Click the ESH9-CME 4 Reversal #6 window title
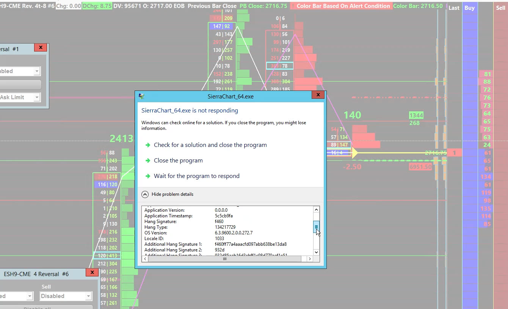508x309 pixels. click(x=36, y=274)
